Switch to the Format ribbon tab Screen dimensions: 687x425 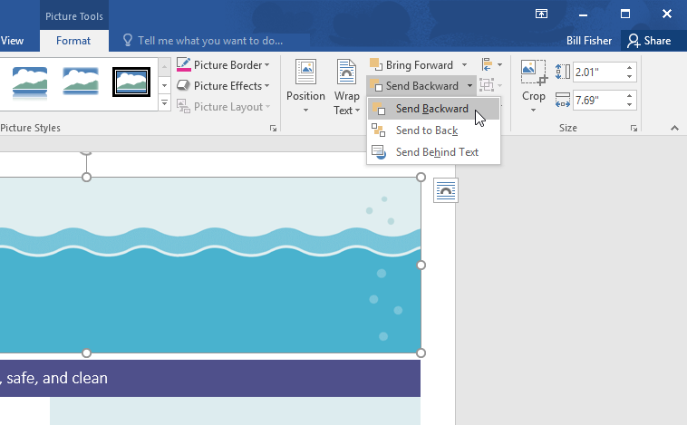tap(73, 41)
